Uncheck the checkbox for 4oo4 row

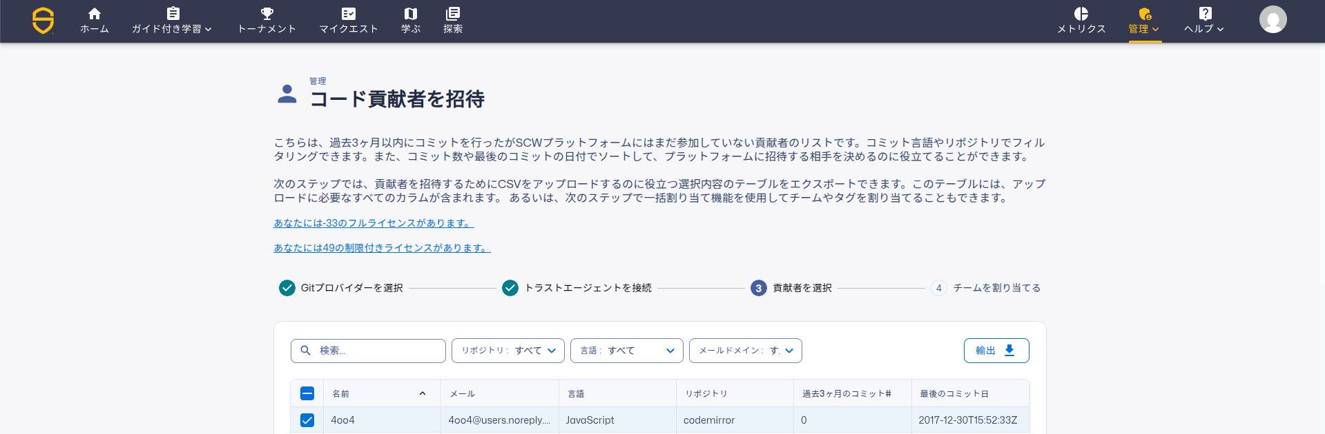pos(307,420)
